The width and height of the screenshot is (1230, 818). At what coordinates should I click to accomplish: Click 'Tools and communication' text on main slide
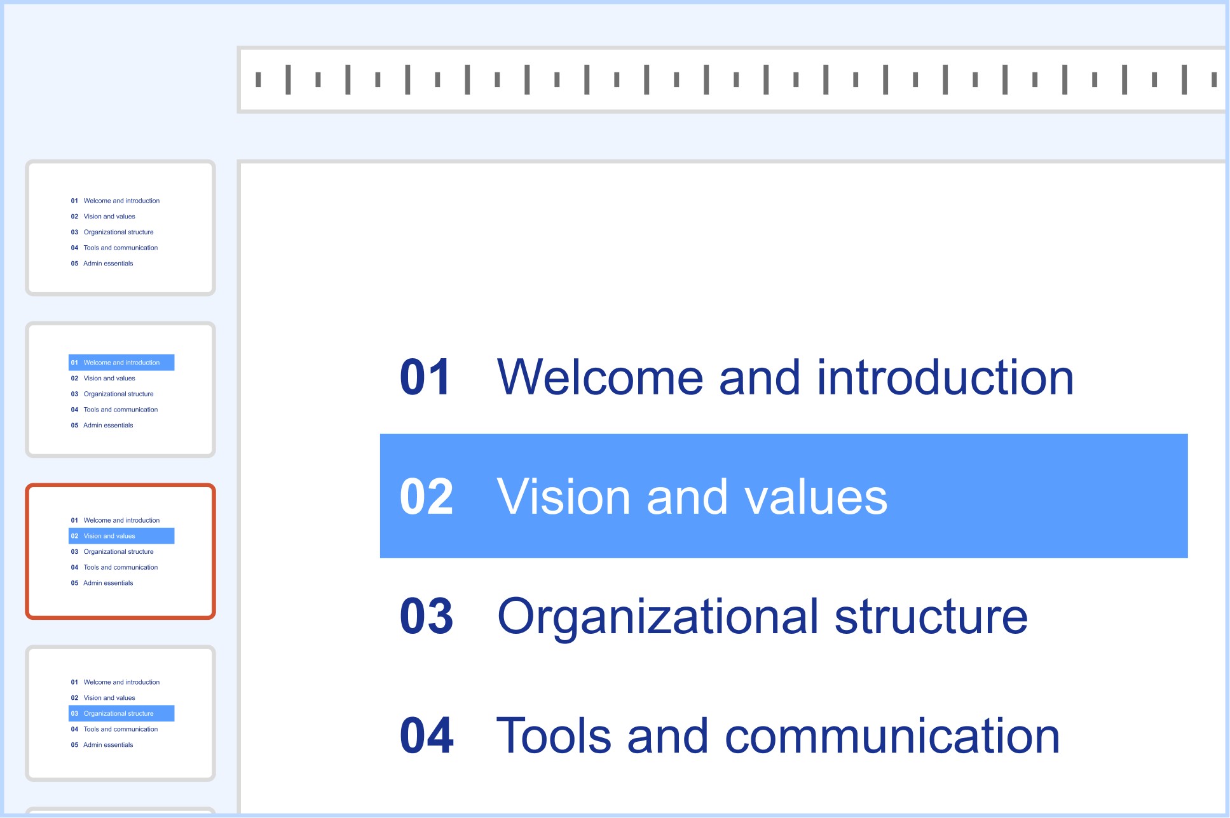click(777, 736)
